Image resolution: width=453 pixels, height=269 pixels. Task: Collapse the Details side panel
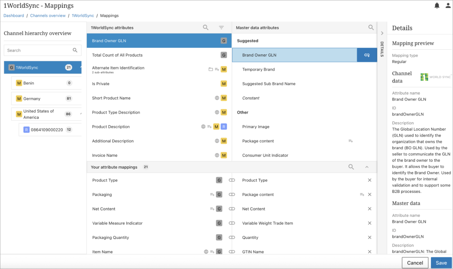tap(382, 33)
